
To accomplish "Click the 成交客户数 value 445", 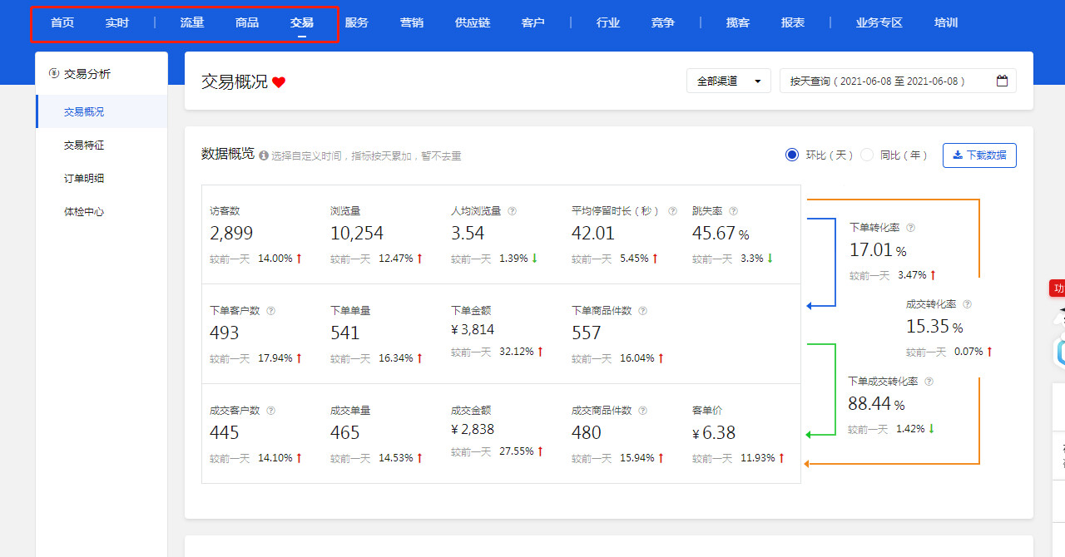I will click(x=225, y=433).
